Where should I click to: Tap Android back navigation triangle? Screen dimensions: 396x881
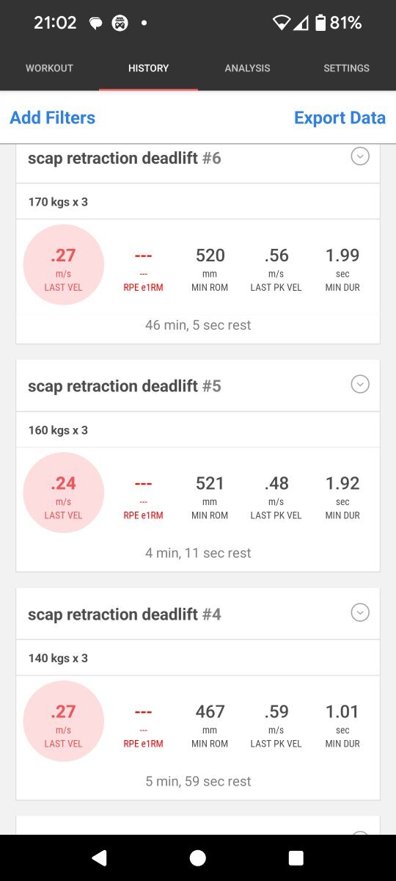point(99,858)
